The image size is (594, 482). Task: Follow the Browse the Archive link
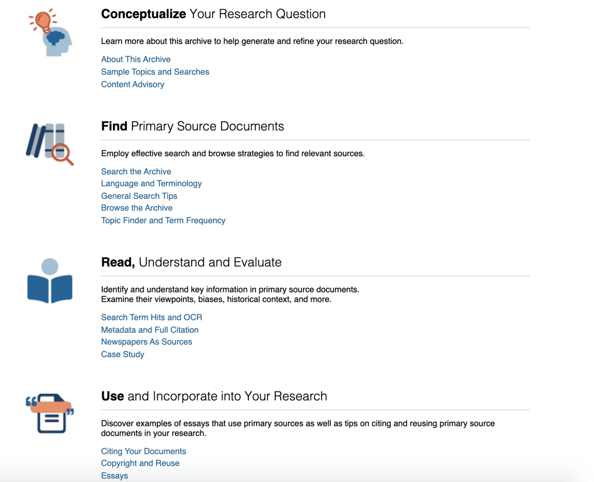[137, 208]
